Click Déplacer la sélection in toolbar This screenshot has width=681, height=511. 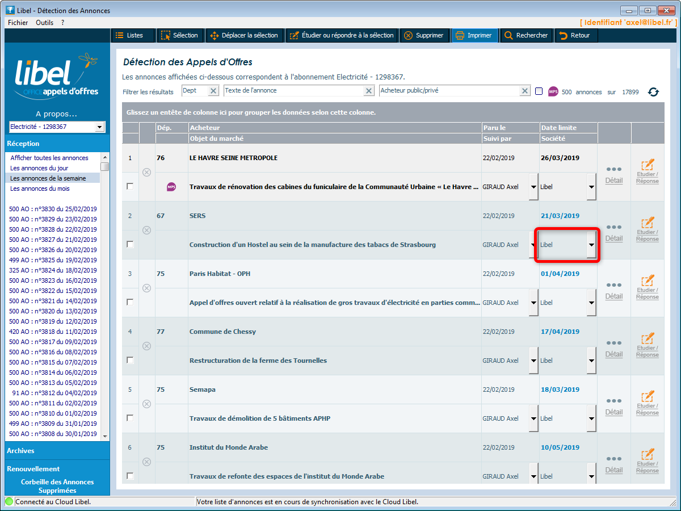pyautogui.click(x=244, y=35)
